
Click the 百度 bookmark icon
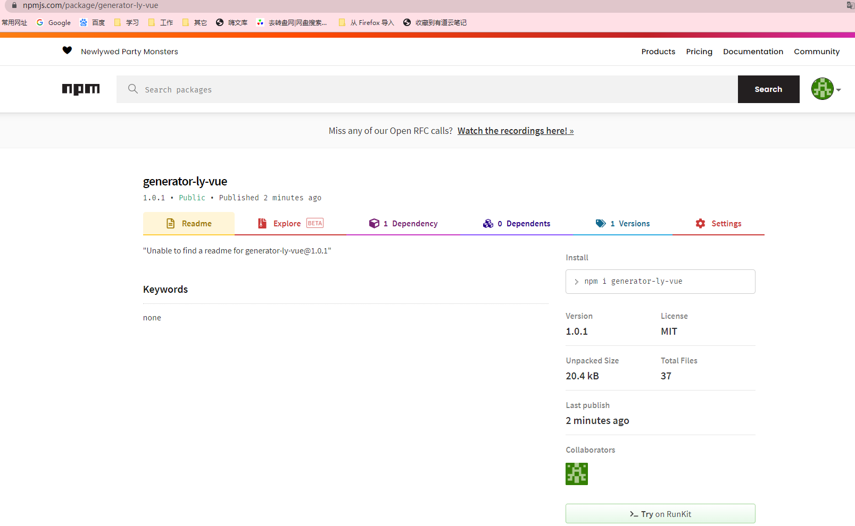[x=84, y=22]
